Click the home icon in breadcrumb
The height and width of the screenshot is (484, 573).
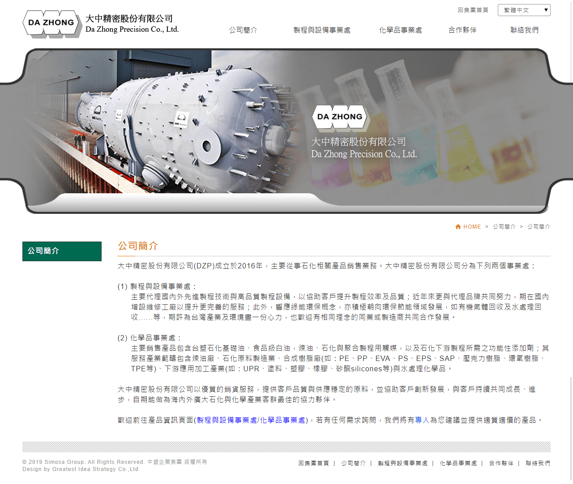point(458,227)
